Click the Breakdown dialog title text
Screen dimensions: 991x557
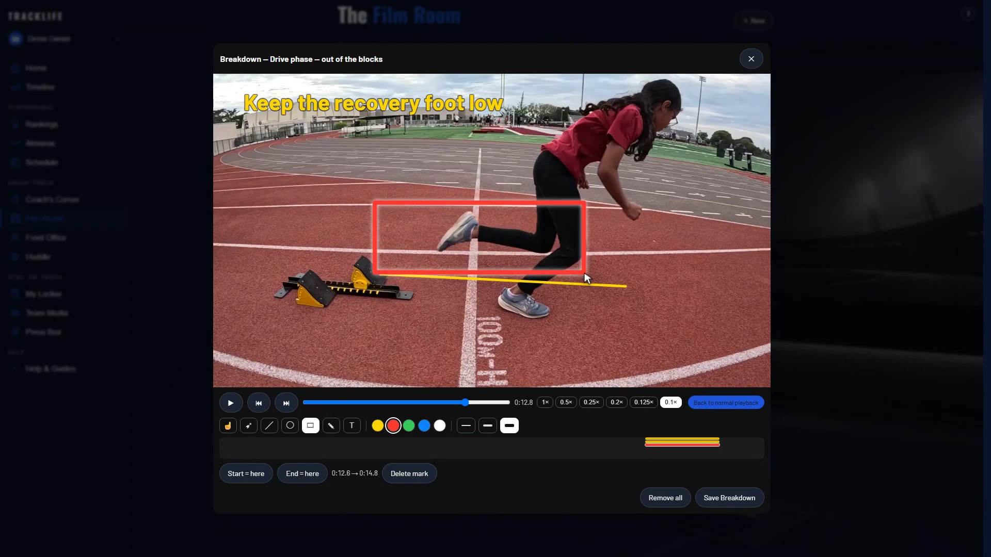[x=301, y=59]
